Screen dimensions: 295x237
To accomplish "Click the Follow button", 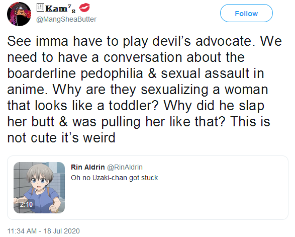I will [x=246, y=13].
